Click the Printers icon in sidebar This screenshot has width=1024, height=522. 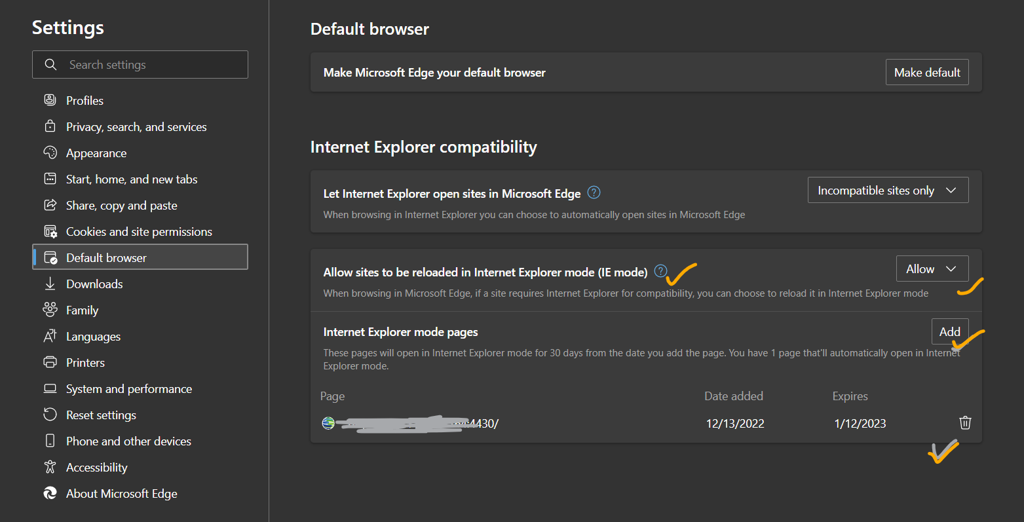point(50,362)
